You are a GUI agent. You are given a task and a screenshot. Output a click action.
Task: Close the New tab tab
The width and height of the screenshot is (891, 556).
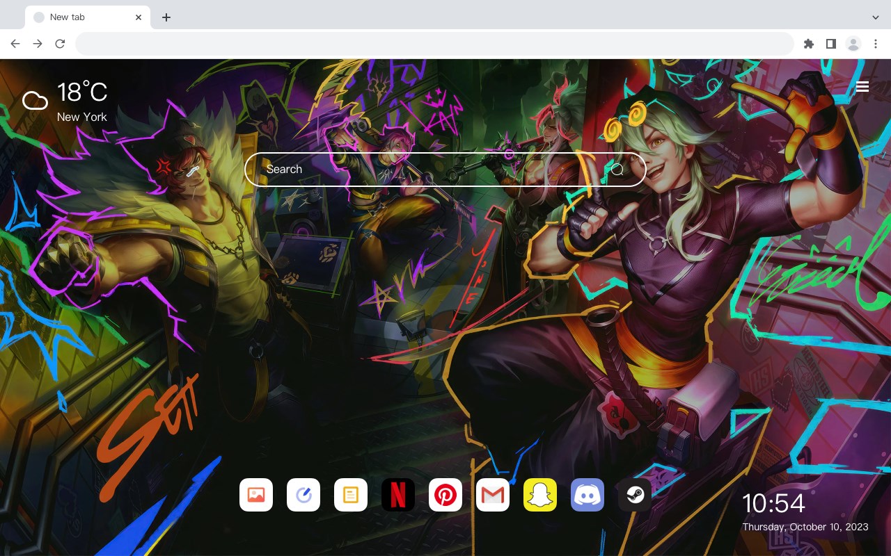click(139, 17)
